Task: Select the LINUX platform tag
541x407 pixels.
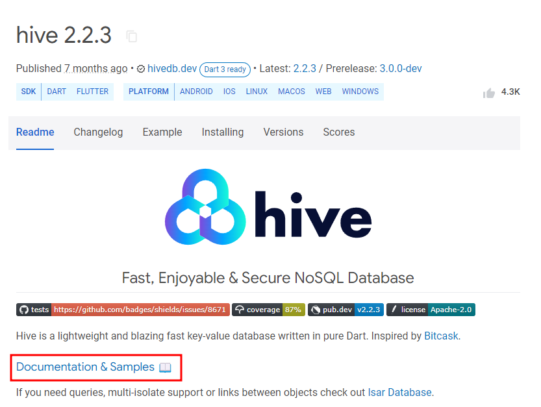Action: pyautogui.click(x=257, y=92)
